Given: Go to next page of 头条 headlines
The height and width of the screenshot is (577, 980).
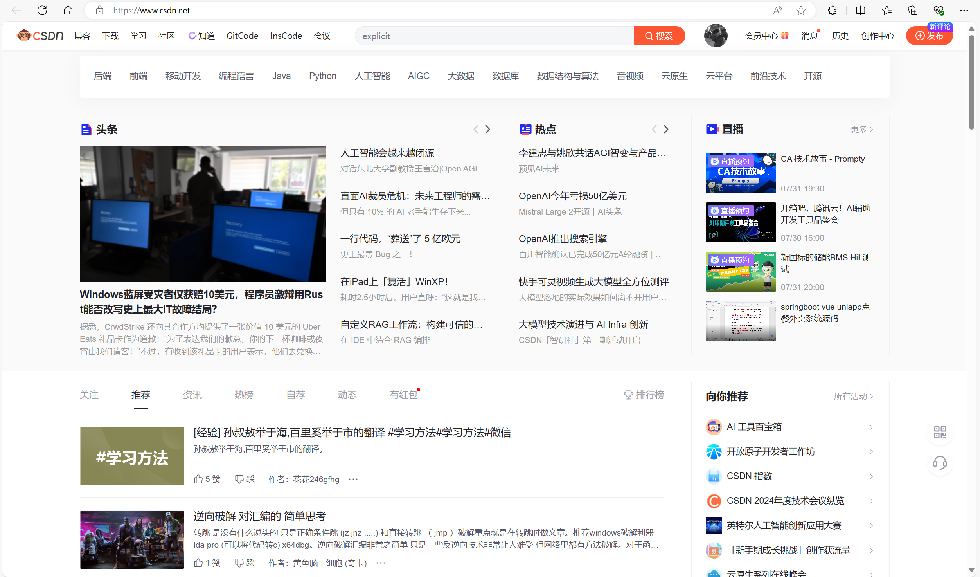Looking at the screenshot, I should [x=487, y=129].
